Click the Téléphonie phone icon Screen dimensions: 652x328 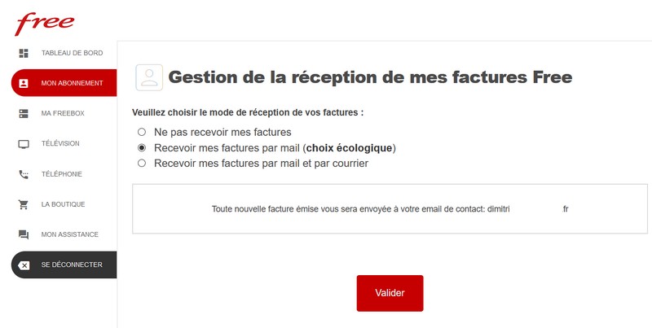point(24,174)
